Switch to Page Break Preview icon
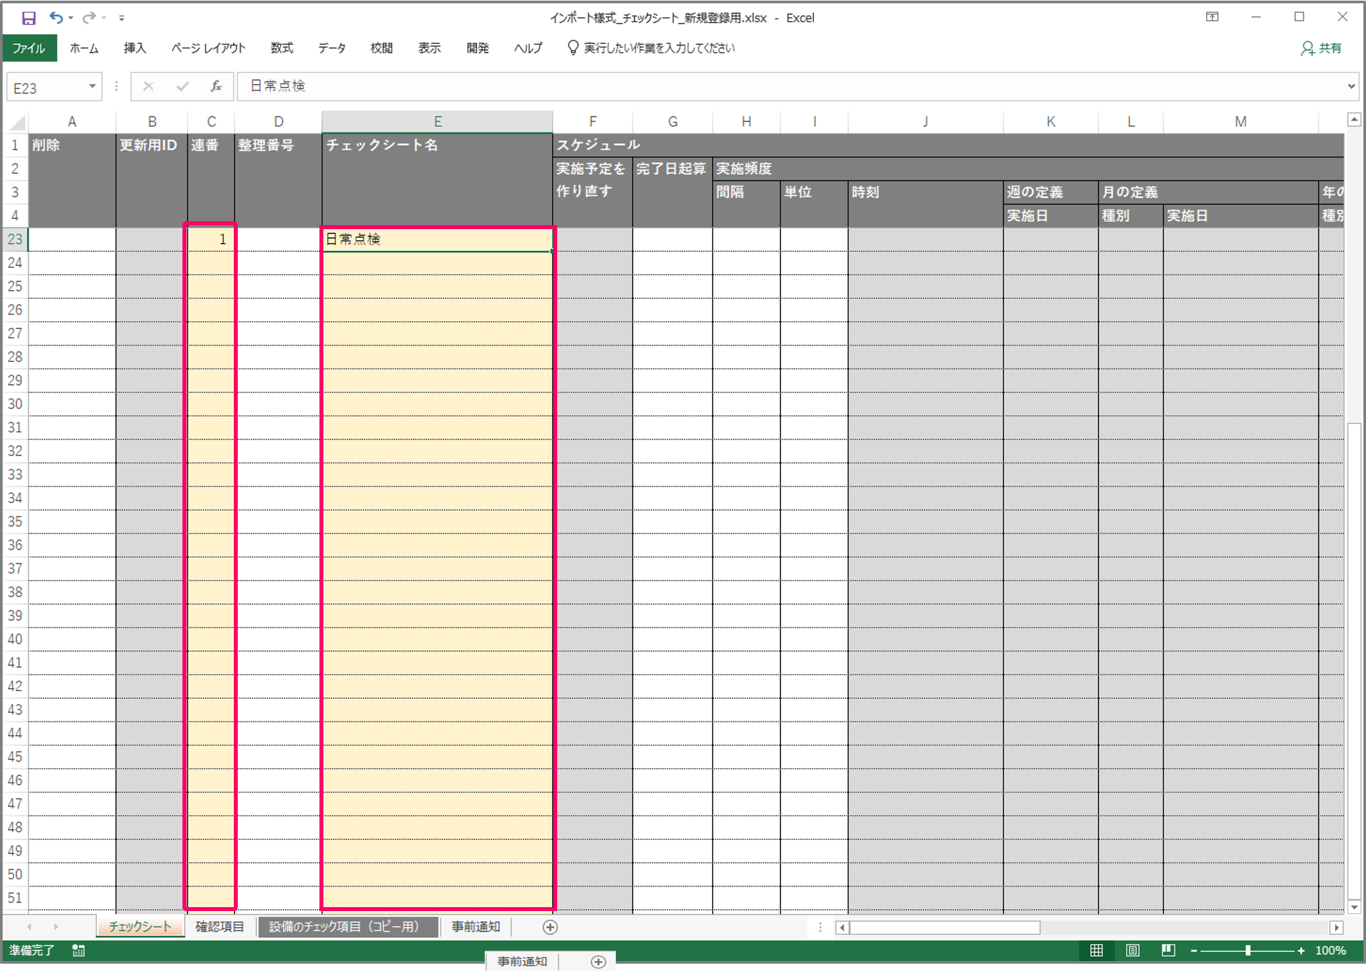This screenshot has height=971, width=1366. tap(1168, 951)
